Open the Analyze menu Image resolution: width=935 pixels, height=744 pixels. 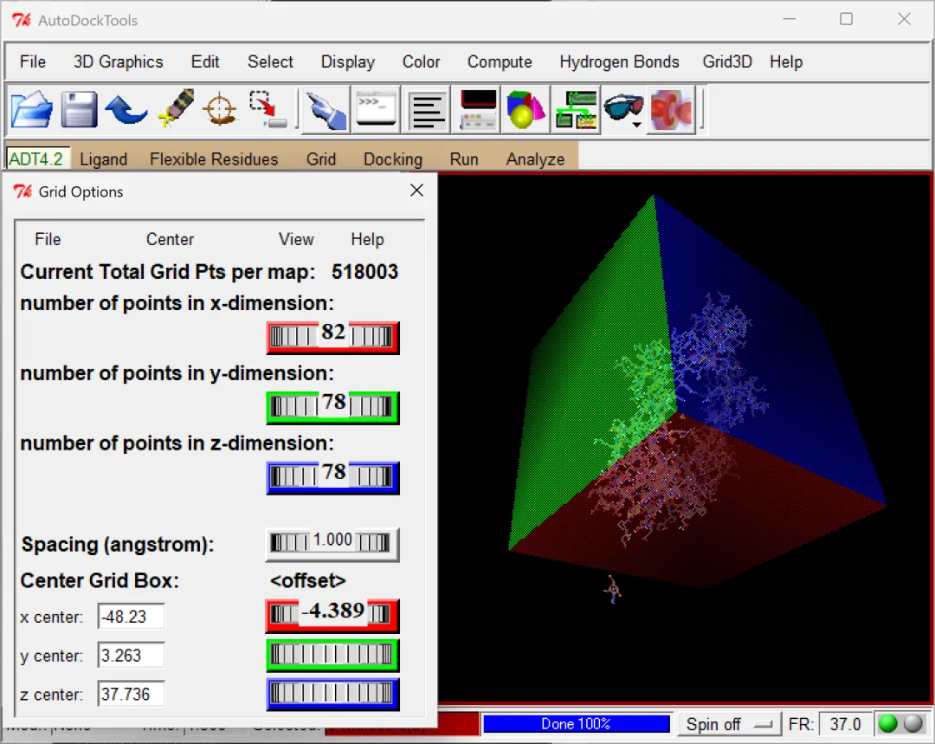tap(535, 159)
